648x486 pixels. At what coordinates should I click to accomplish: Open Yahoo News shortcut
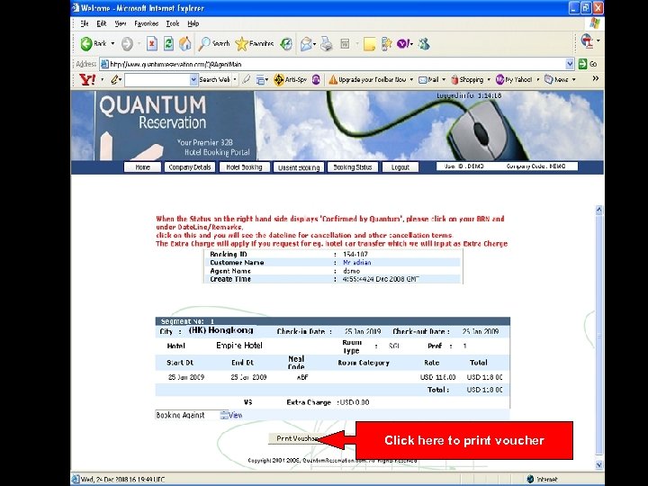tap(556, 79)
